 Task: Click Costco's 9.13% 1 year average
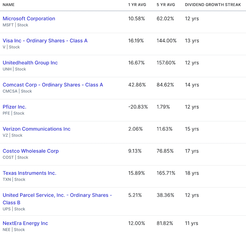pos(135,151)
